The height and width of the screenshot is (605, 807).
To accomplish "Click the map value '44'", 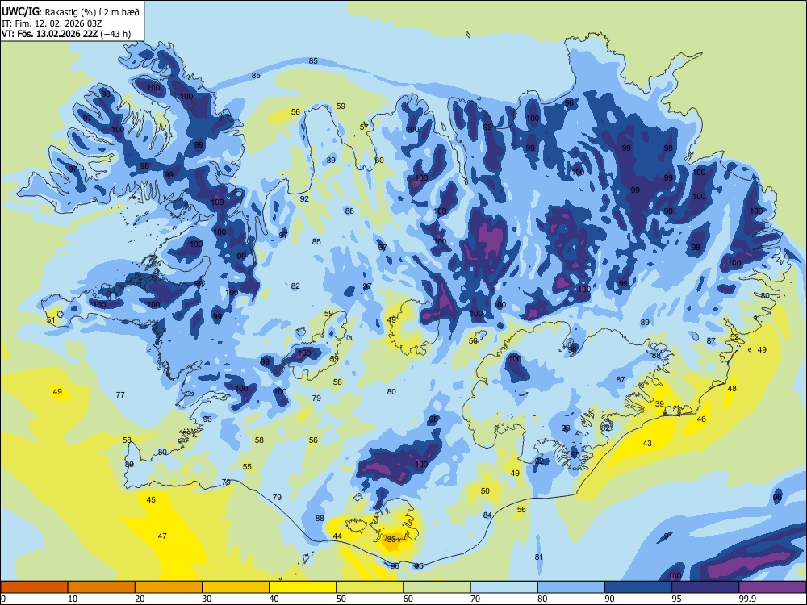I will point(337,536).
